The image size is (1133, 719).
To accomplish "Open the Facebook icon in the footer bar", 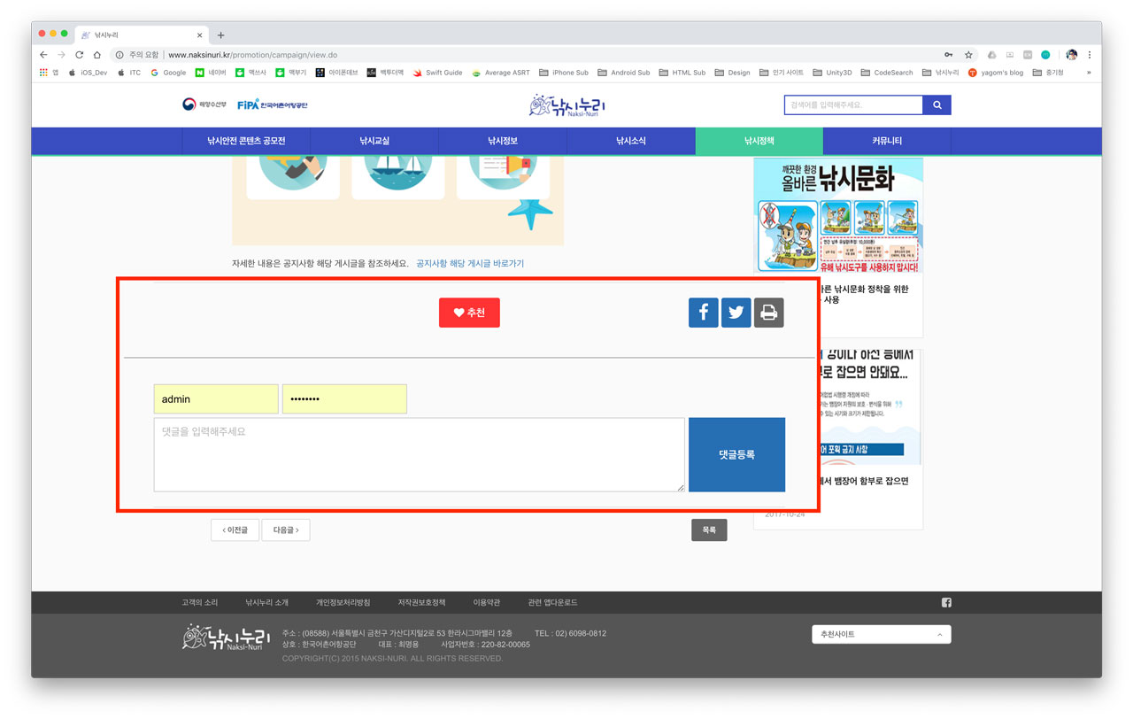I will click(x=945, y=601).
